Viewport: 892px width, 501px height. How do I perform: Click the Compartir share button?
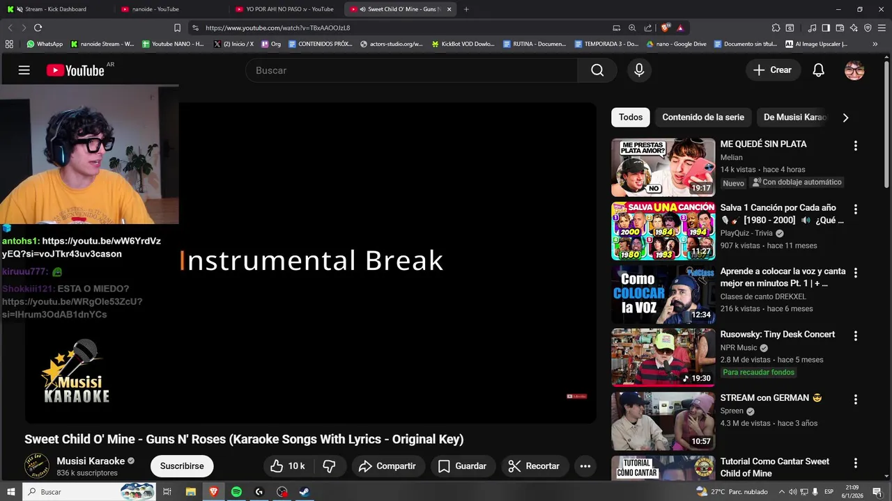(387, 466)
